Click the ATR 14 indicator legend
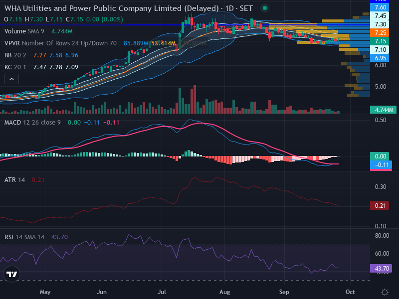The image size is (399, 299). 14,180
